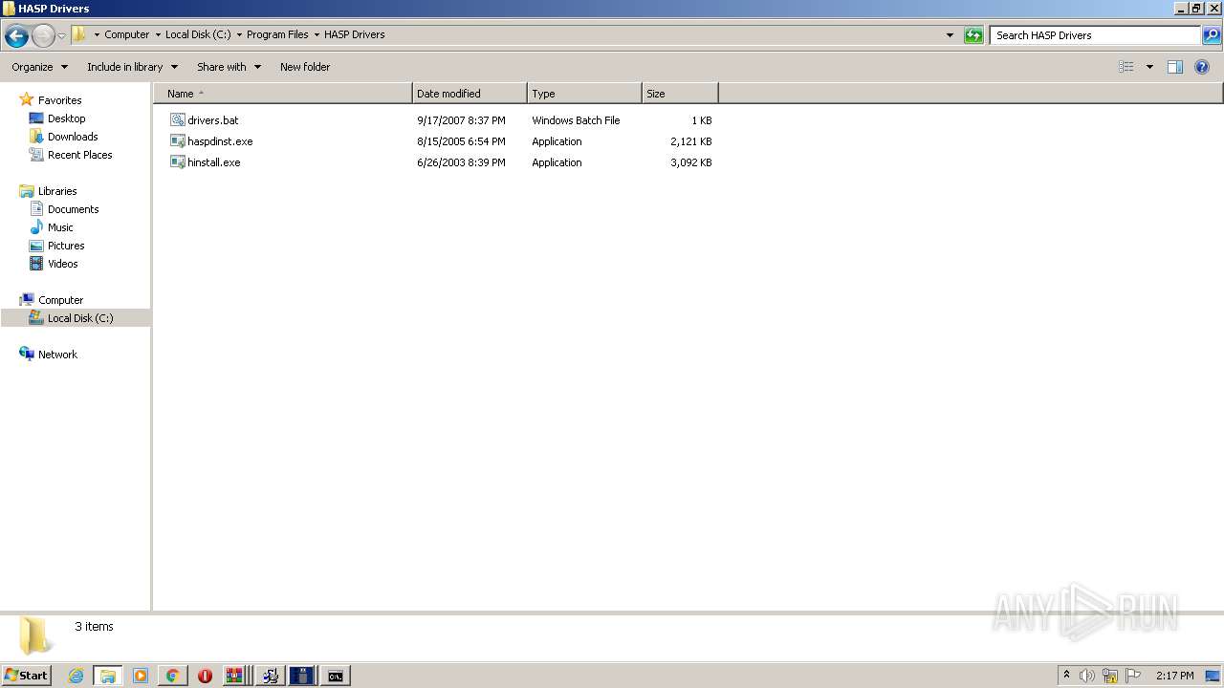Open the Include in library menu
1224x688 pixels.
coord(132,67)
